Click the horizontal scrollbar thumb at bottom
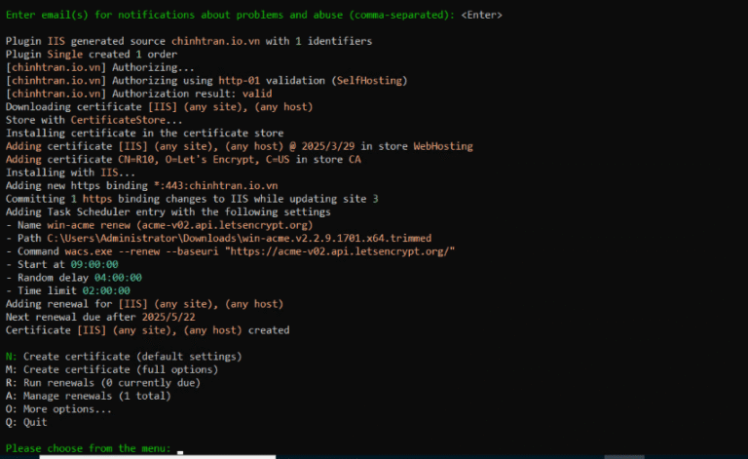The image size is (748, 459). pos(158,457)
